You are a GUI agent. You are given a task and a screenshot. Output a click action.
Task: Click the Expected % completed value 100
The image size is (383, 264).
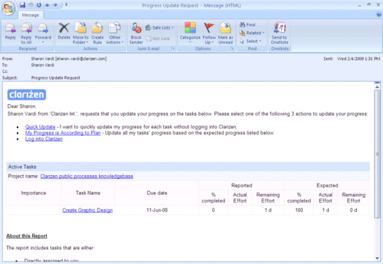click(299, 210)
